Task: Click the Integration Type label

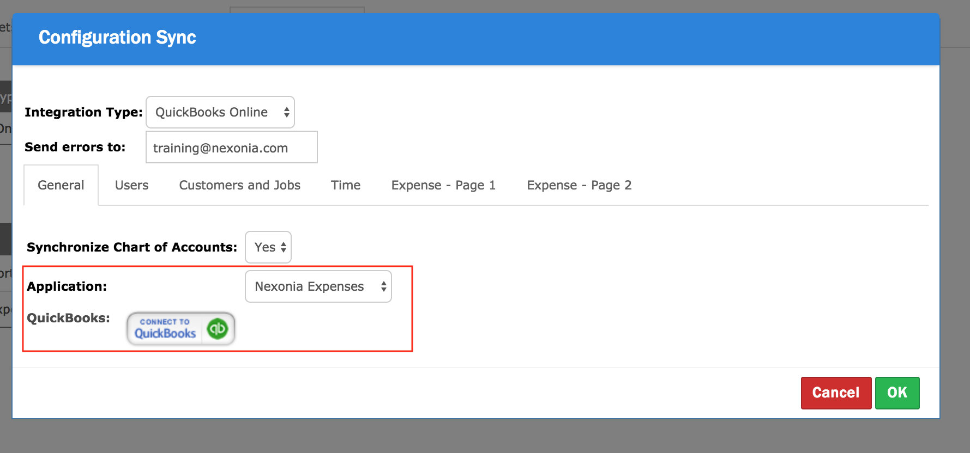Action: point(83,112)
